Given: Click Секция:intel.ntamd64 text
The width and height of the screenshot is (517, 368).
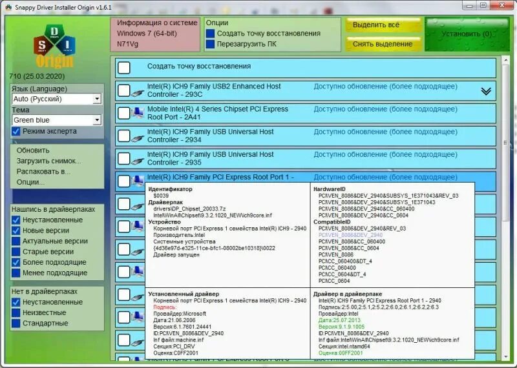Looking at the screenshot, I should click(x=344, y=347).
